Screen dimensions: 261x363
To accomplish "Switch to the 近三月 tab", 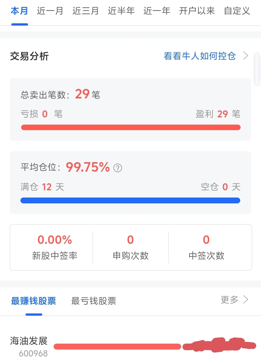I will [85, 11].
